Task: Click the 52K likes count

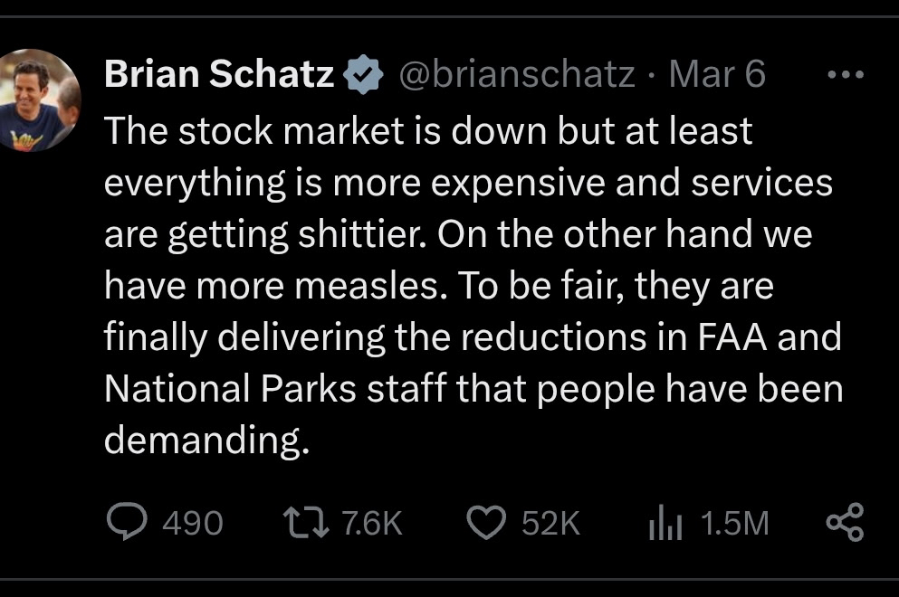Action: pyautogui.click(x=550, y=523)
